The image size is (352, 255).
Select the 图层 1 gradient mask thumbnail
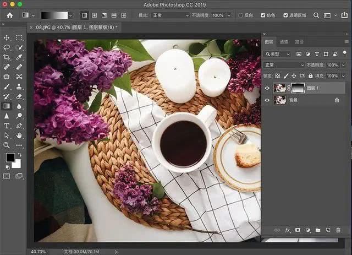tap(298, 88)
